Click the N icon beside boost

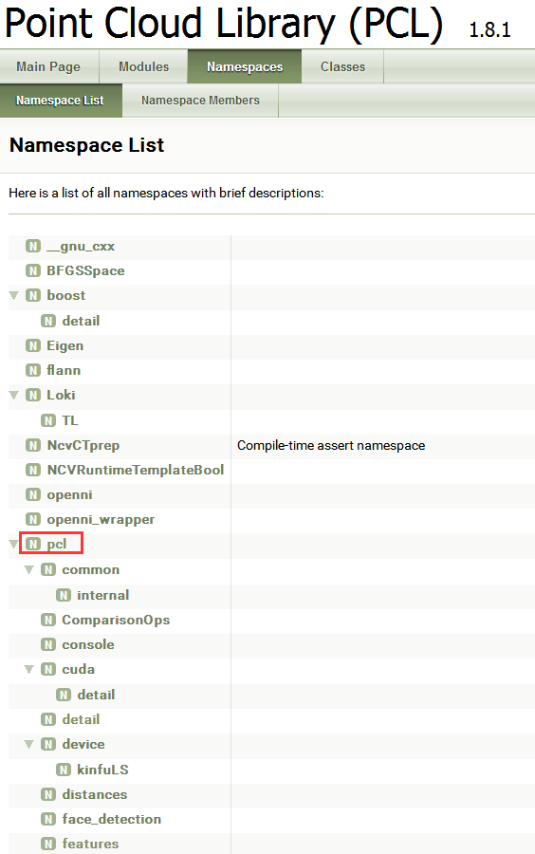(x=33, y=295)
